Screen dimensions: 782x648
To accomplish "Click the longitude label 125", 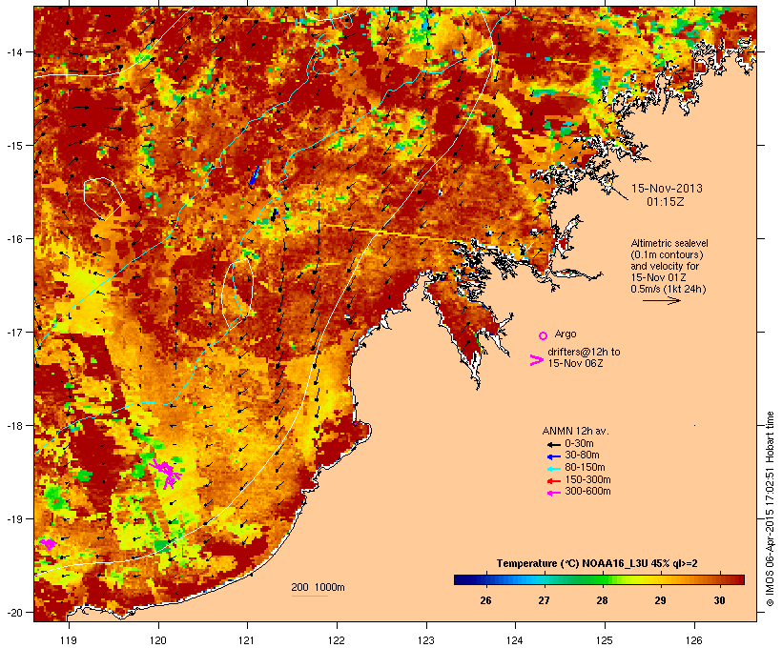I will click(605, 640).
